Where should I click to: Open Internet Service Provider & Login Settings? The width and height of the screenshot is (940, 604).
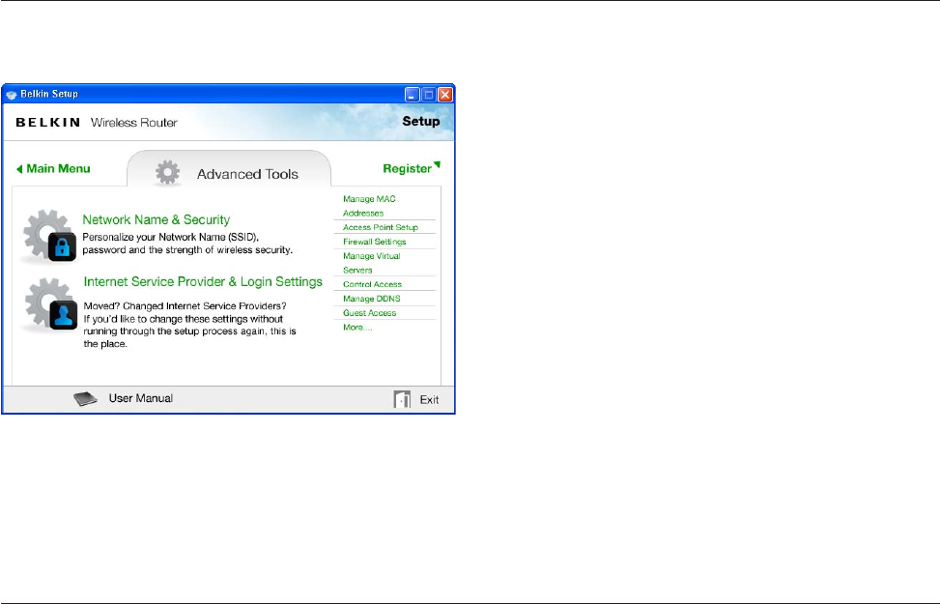click(x=203, y=282)
